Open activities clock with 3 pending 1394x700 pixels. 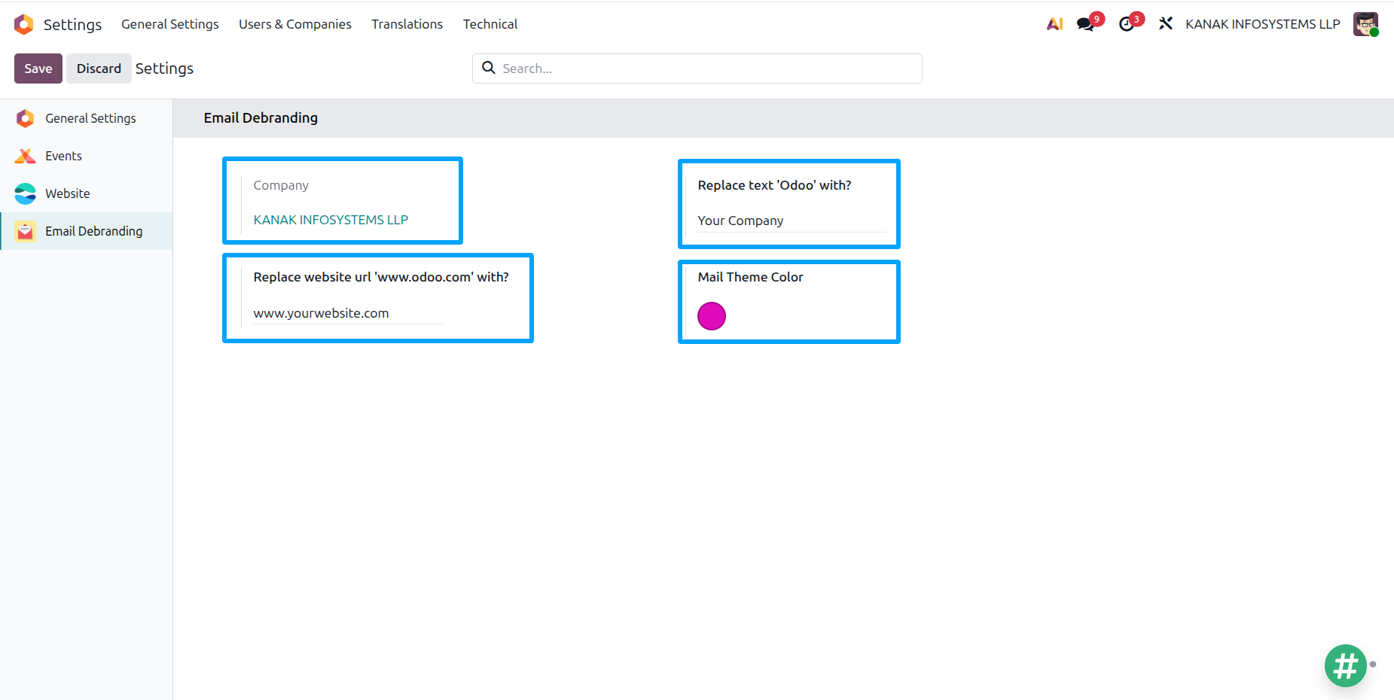click(1130, 23)
